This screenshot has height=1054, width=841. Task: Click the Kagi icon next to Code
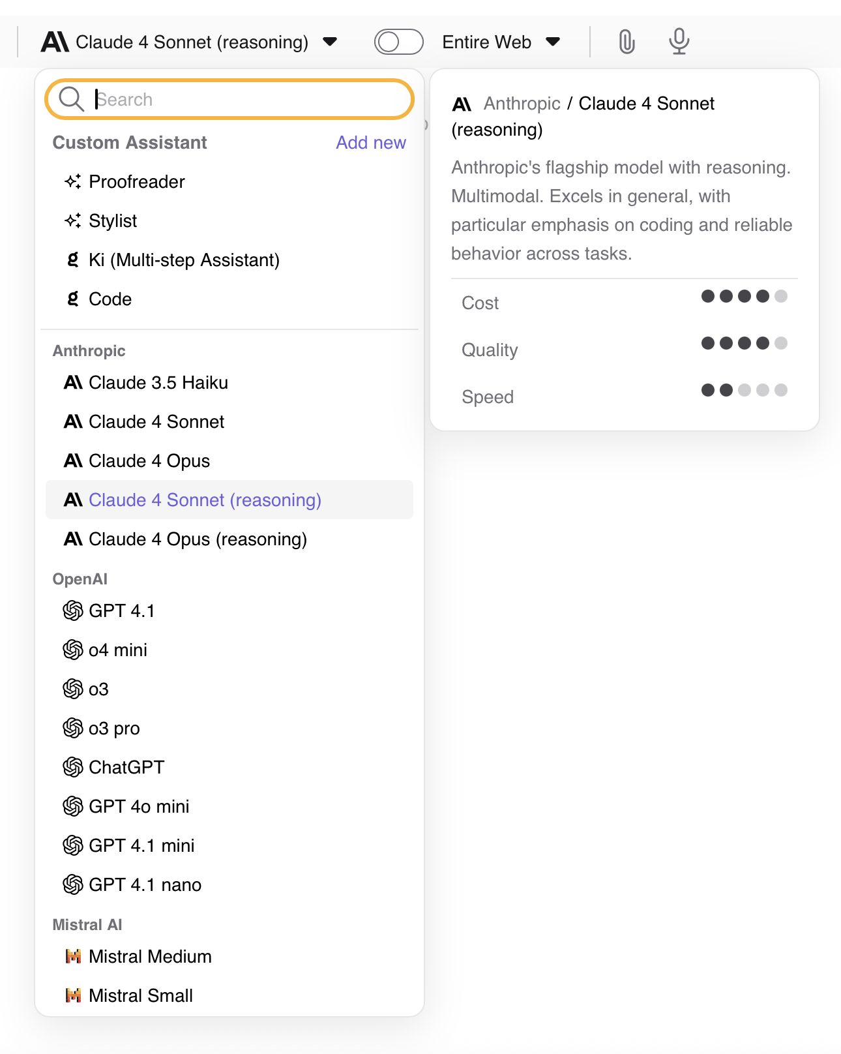pyautogui.click(x=73, y=299)
